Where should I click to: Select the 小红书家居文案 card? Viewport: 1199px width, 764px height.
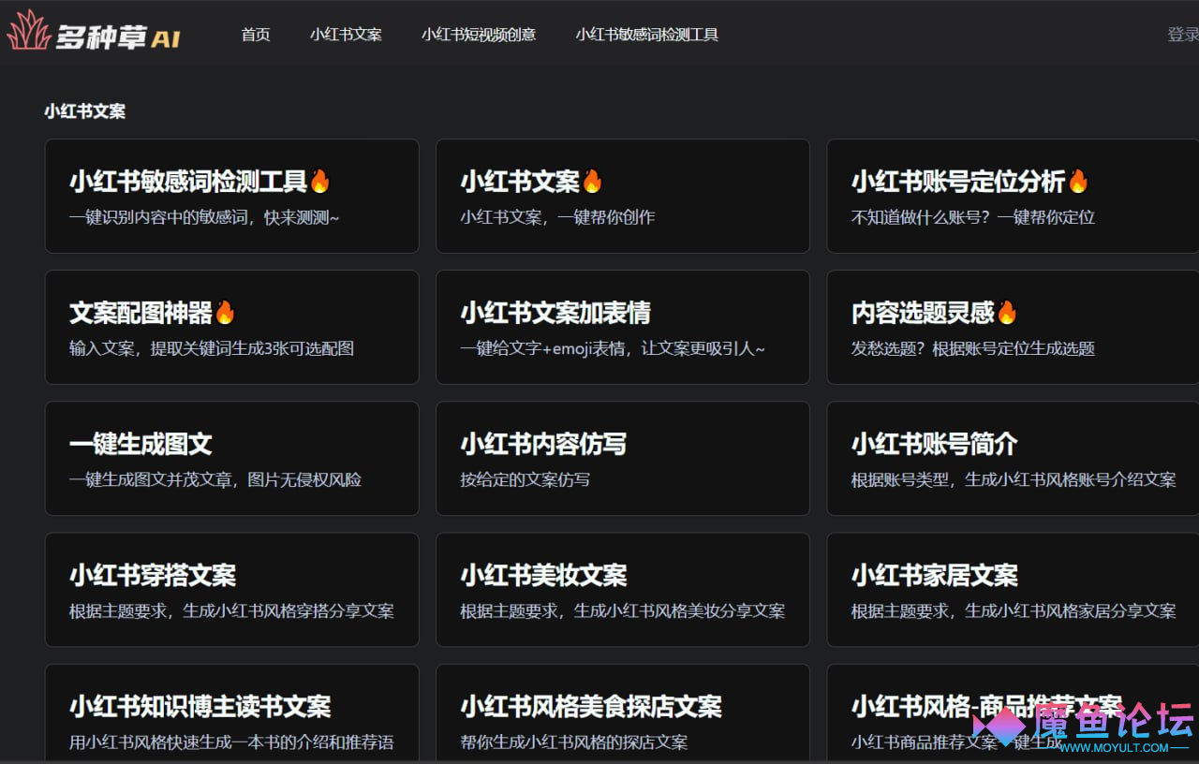pos(1013,590)
